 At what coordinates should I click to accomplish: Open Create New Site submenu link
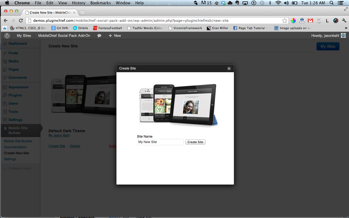pos(17,153)
